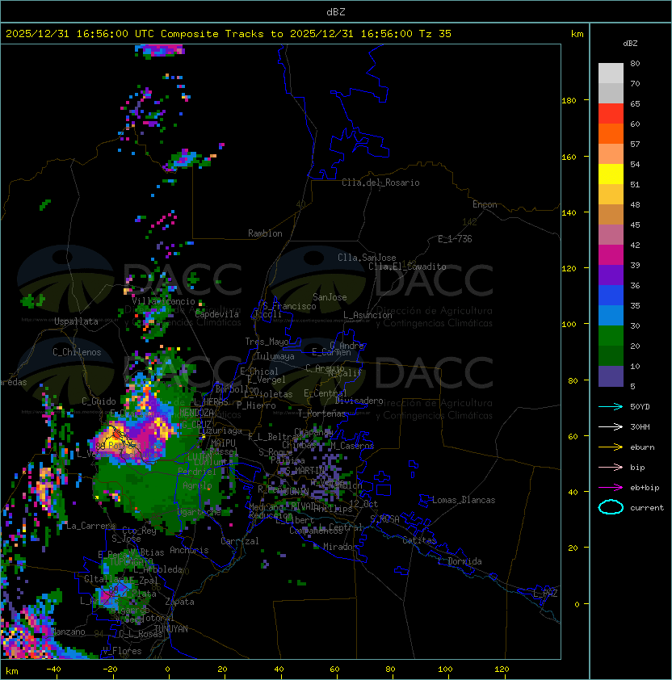672x680 pixels.
Task: Click the 'Villavicencio' map label
Action: coord(163,301)
